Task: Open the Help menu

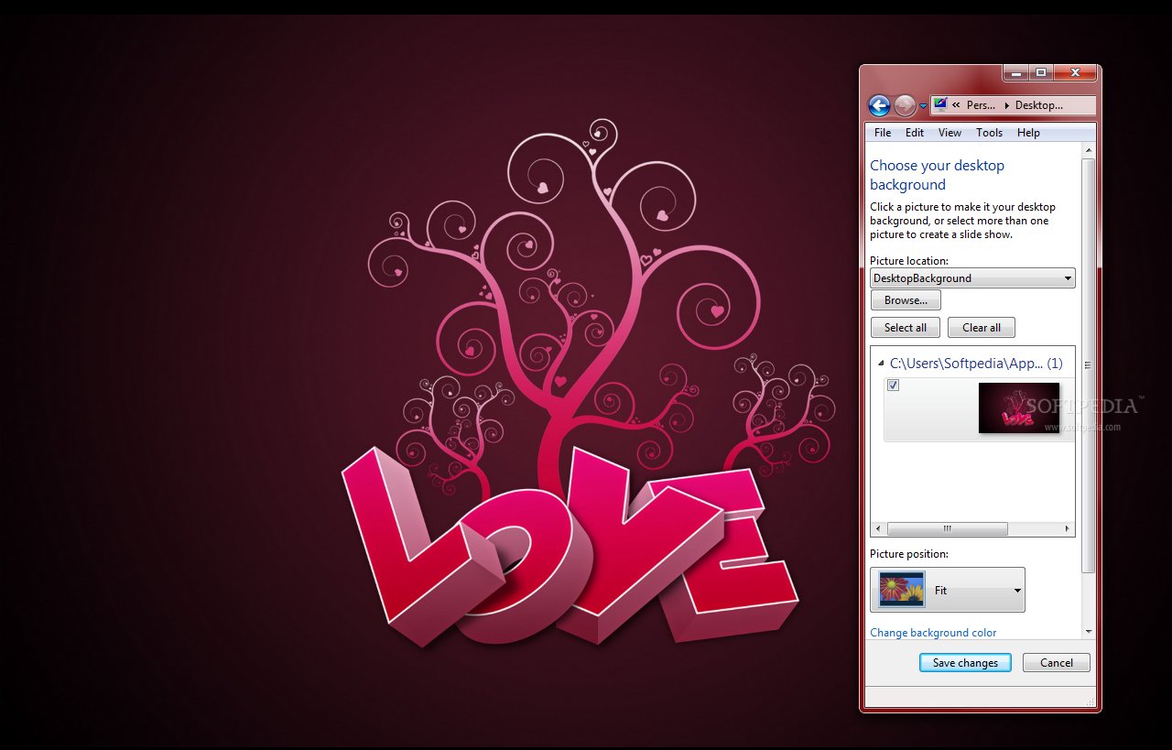Action: tap(1028, 133)
